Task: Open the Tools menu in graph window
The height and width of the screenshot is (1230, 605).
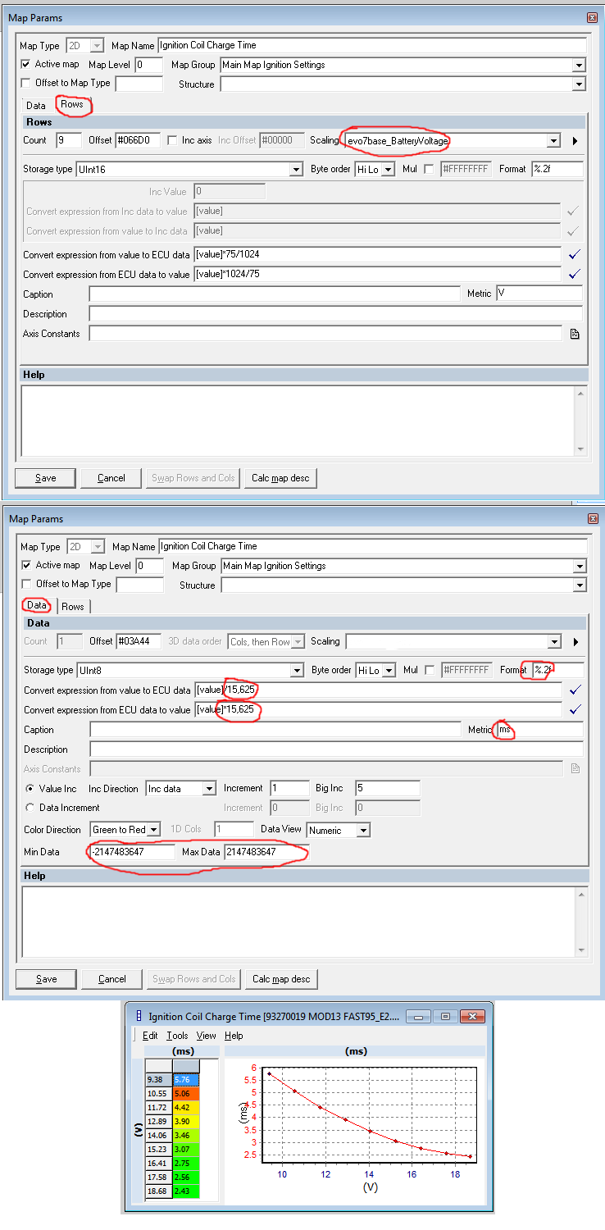Action: point(177,1036)
